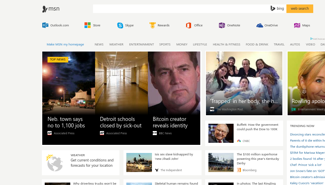Open the purple OneNote icon
The width and height of the screenshot is (325, 185).
click(222, 25)
